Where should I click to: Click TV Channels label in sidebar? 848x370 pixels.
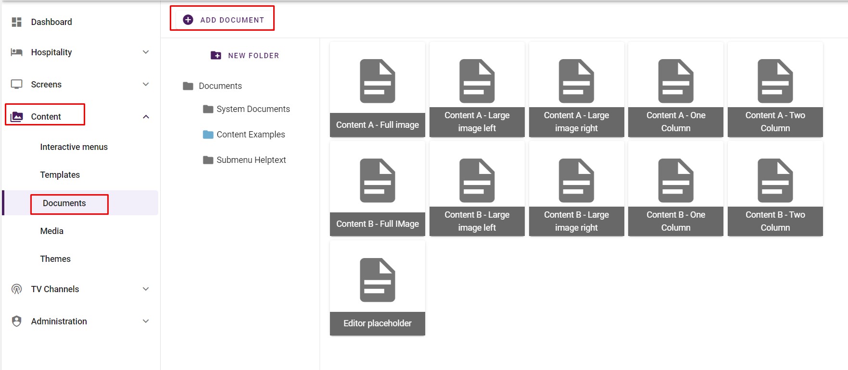pyautogui.click(x=55, y=289)
